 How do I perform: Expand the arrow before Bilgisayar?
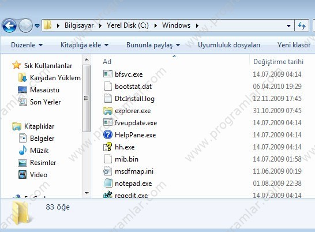pos(58,25)
